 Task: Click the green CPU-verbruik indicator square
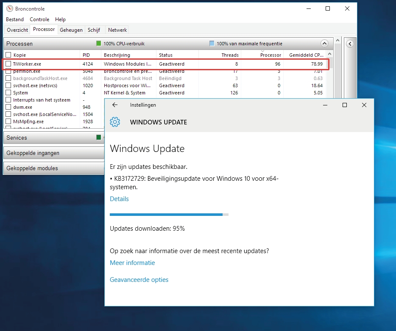99,44
